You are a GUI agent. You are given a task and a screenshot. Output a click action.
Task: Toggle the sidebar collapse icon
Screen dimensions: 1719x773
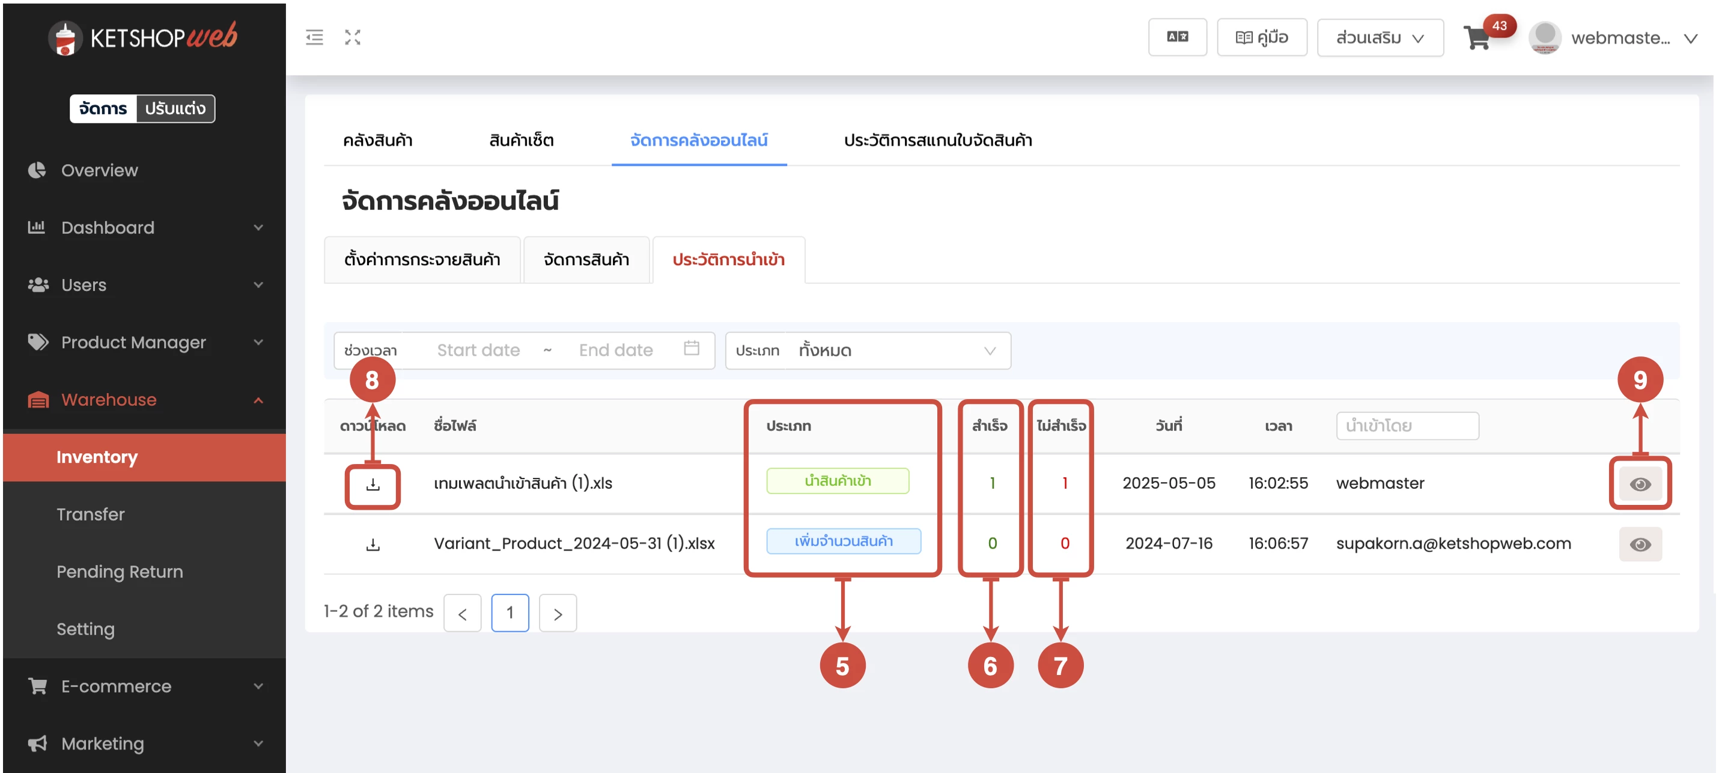click(x=314, y=37)
